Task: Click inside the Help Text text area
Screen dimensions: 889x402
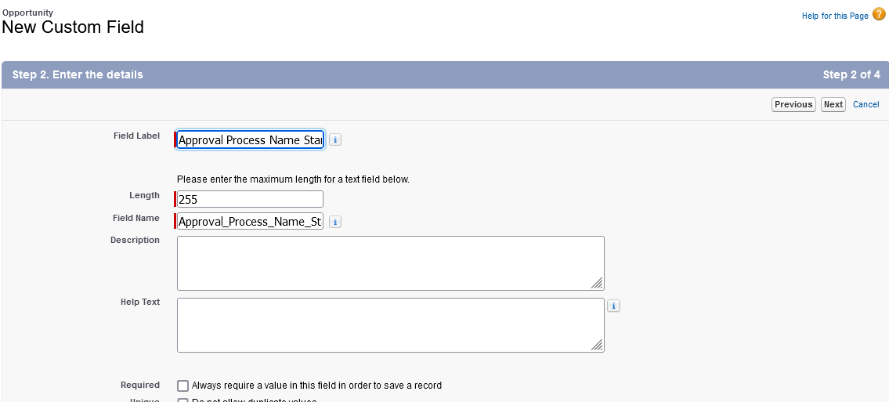Action: click(x=390, y=324)
